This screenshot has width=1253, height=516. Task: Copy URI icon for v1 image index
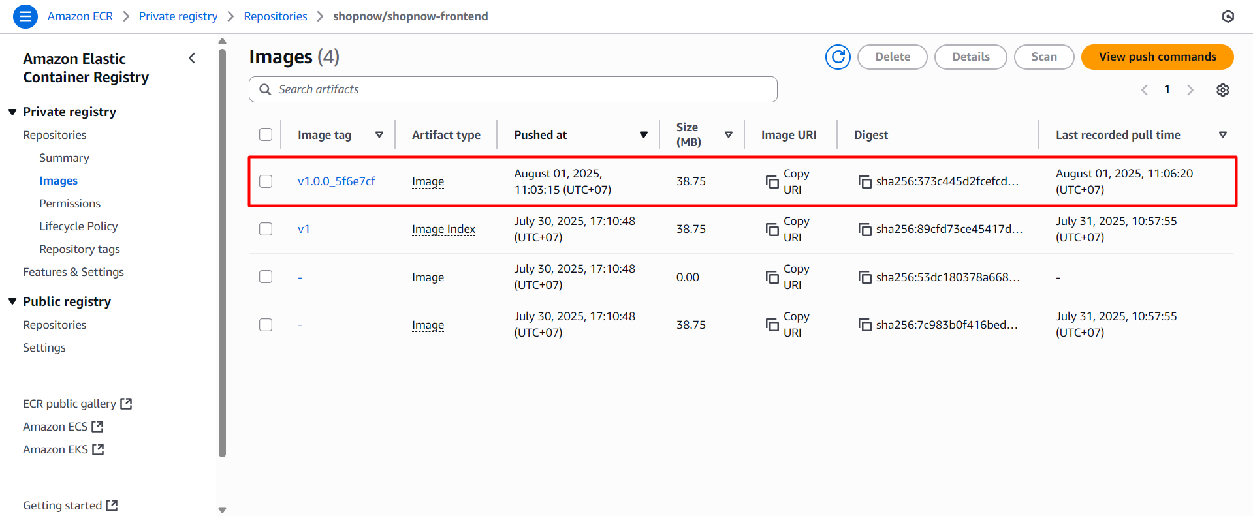772,229
